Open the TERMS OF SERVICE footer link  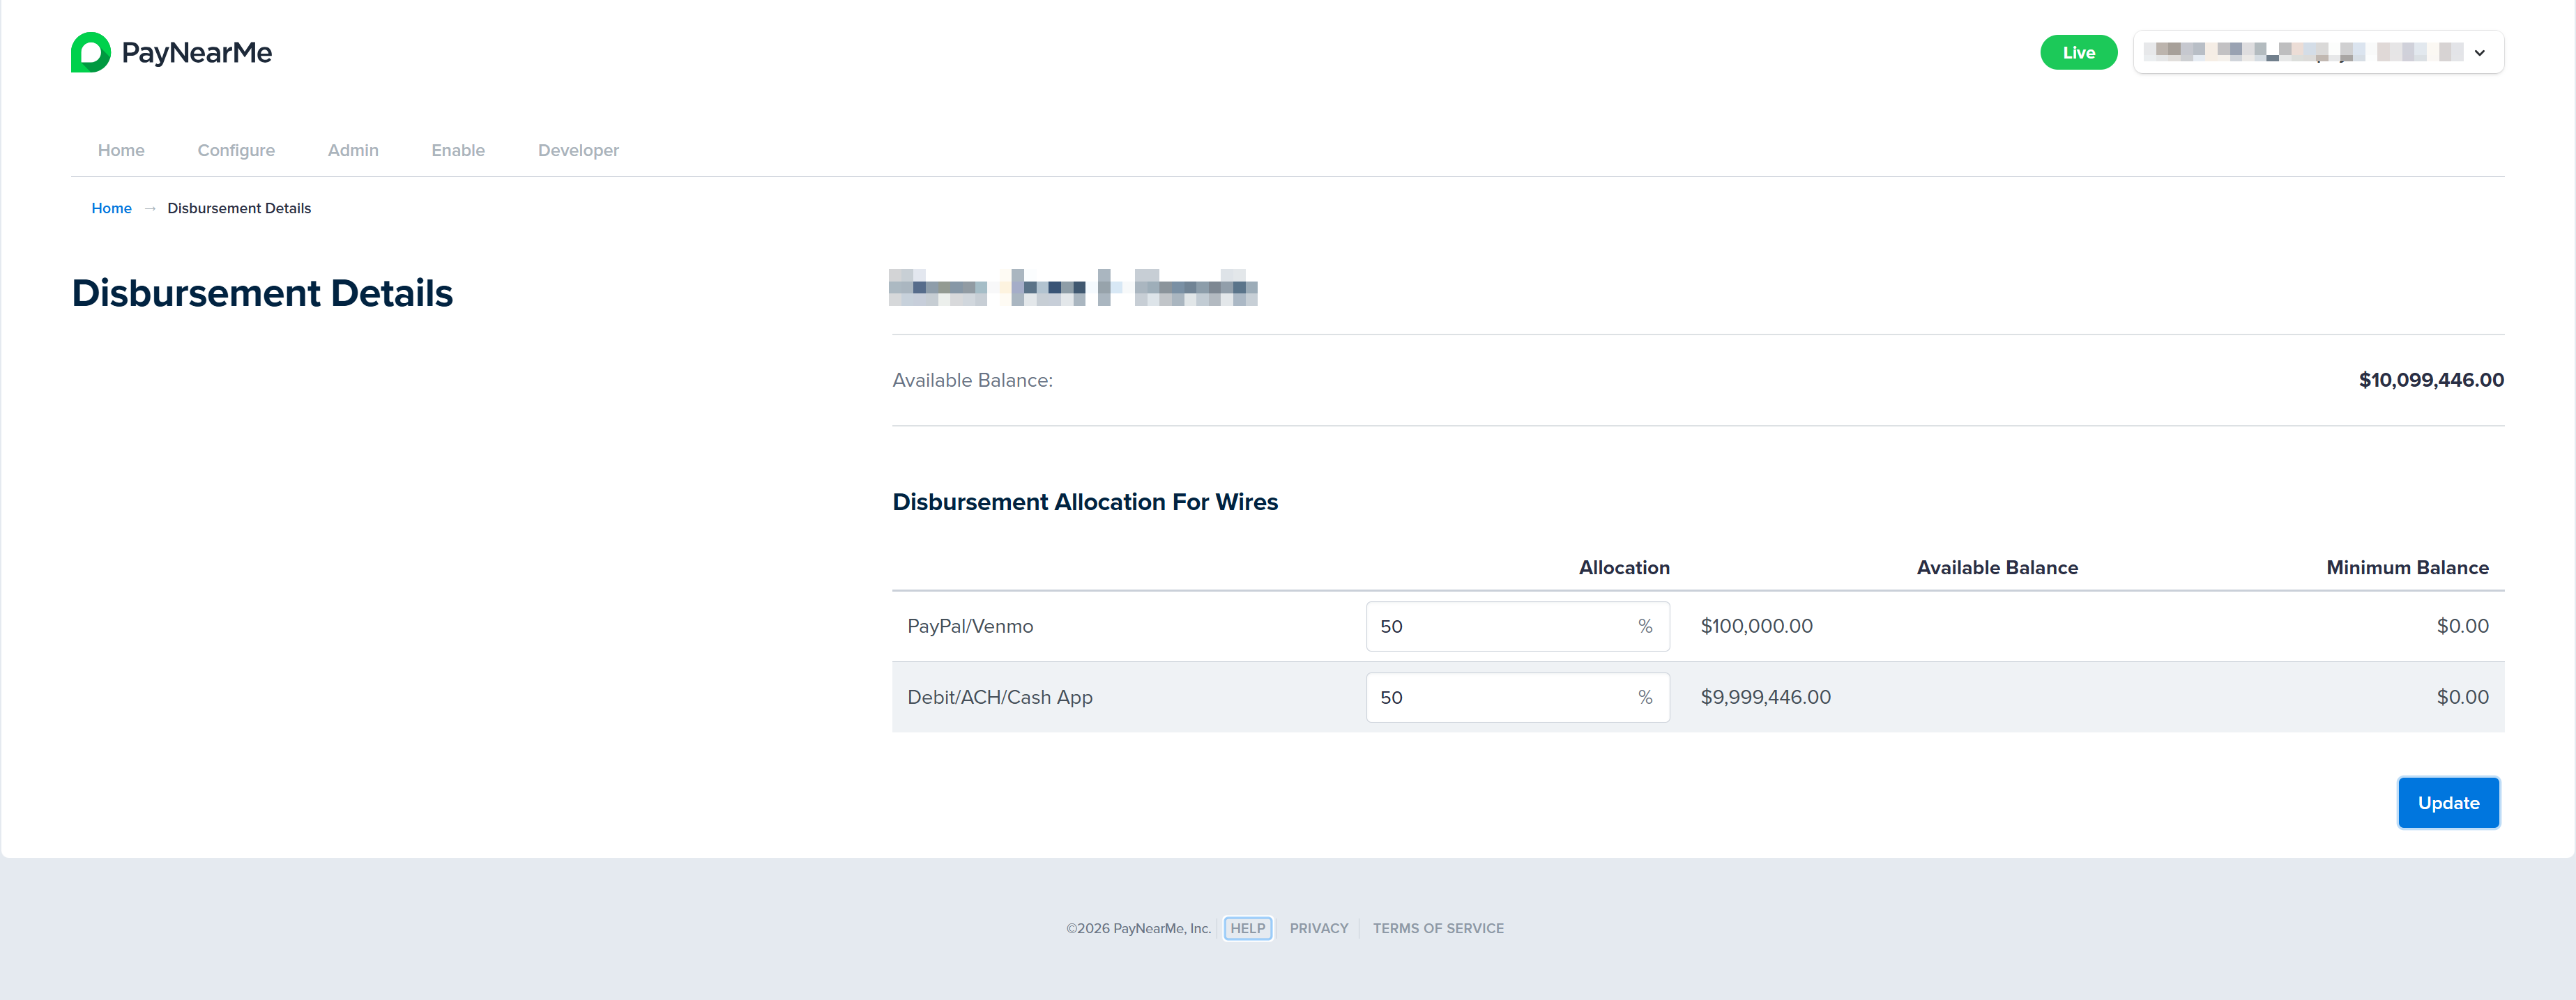[x=1438, y=928]
